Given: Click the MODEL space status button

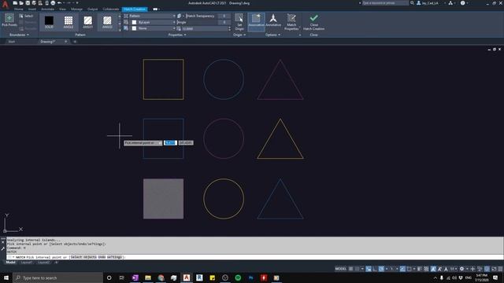Looking at the screenshot, I should pos(340,269).
